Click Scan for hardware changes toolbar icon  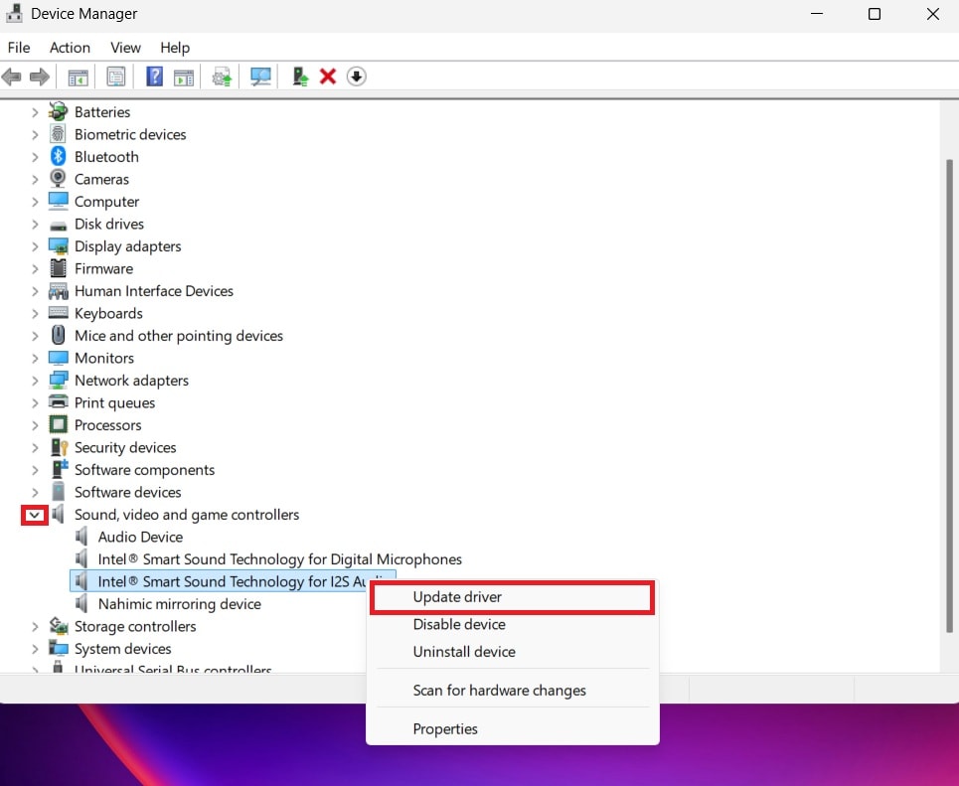coord(260,78)
